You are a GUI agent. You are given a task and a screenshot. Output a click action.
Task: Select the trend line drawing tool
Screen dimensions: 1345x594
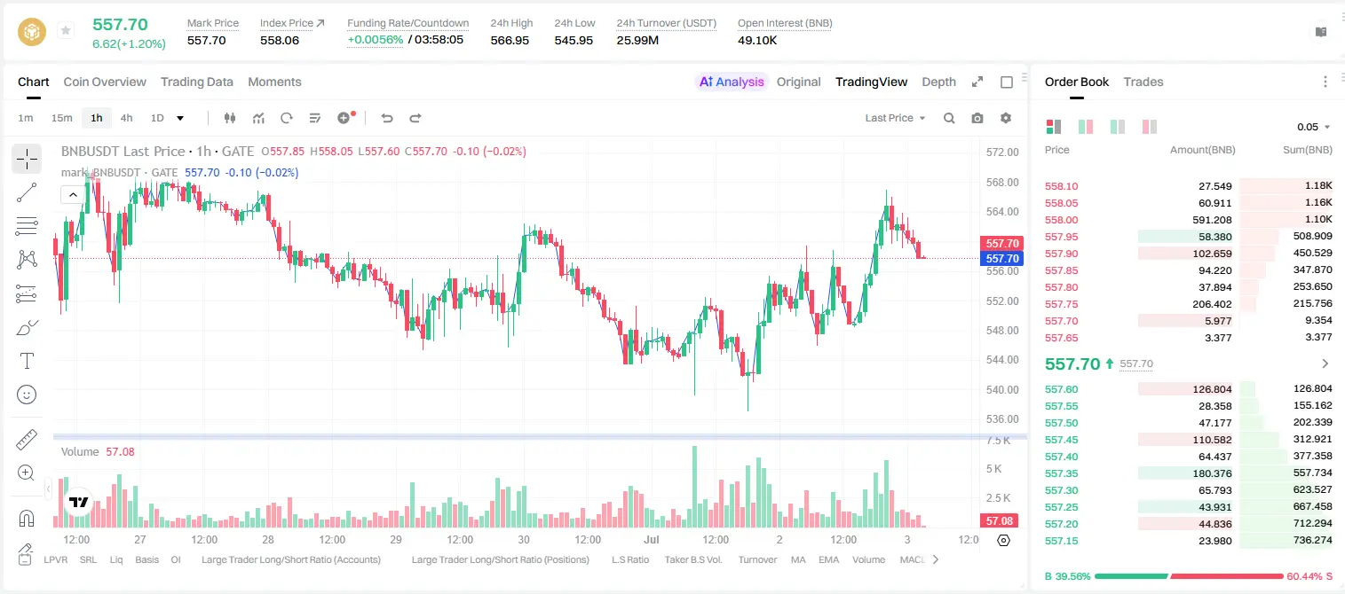point(27,192)
